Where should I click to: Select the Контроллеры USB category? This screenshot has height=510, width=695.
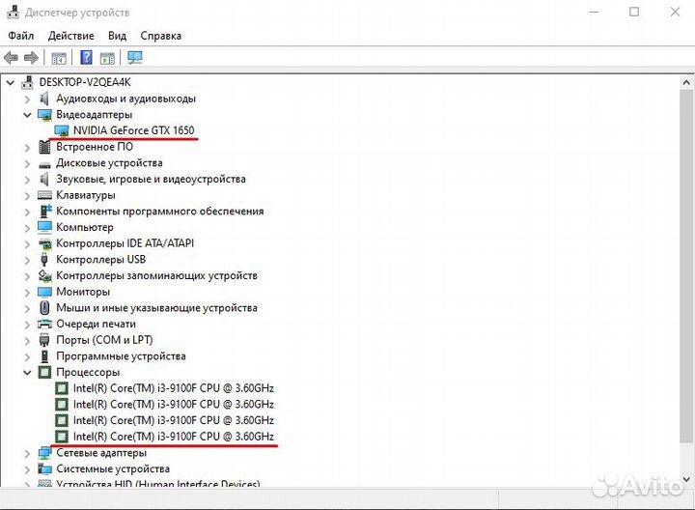point(100,260)
